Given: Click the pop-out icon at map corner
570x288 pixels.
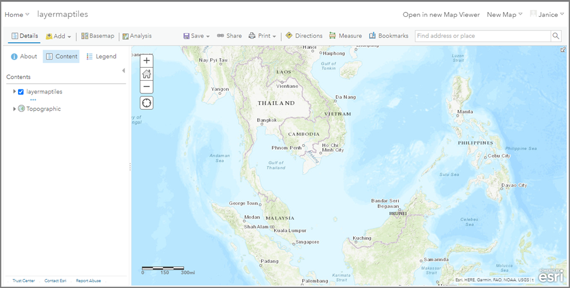Looking at the screenshot, I should (563, 50).
